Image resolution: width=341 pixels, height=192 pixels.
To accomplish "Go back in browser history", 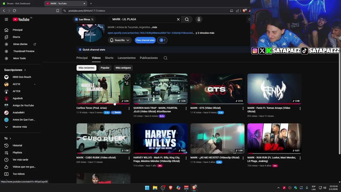I will point(4,11).
